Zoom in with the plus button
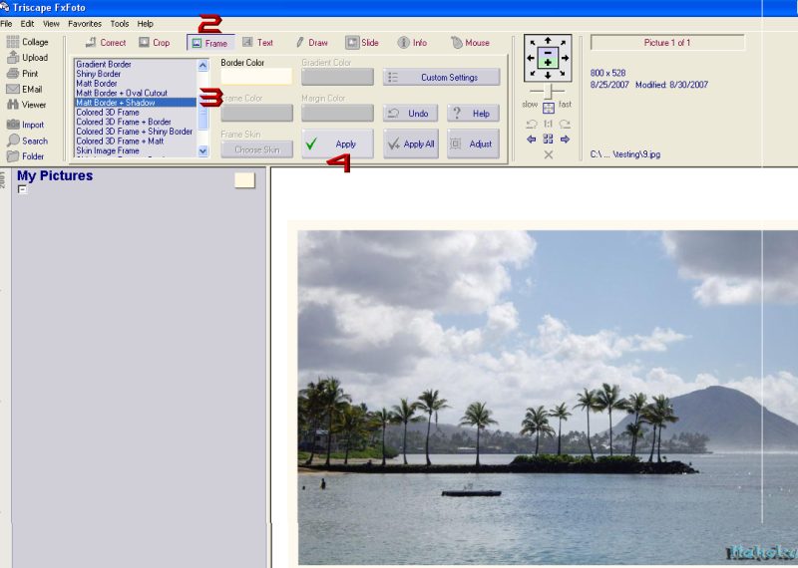The image size is (798, 568). [x=548, y=63]
